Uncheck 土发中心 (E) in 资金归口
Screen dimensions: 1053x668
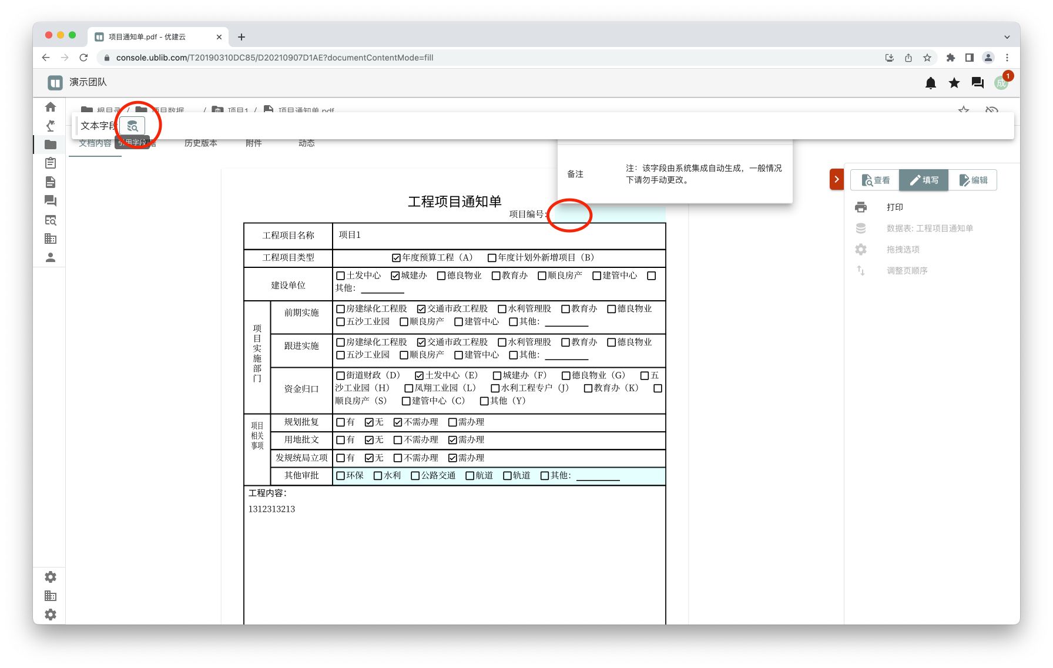point(419,375)
